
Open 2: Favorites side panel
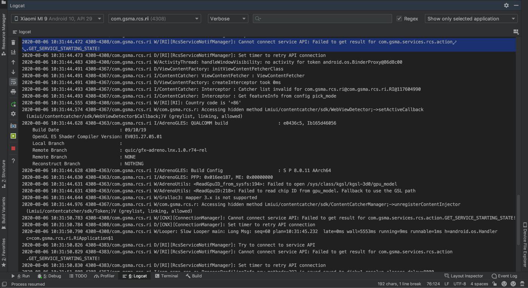pos(3,253)
